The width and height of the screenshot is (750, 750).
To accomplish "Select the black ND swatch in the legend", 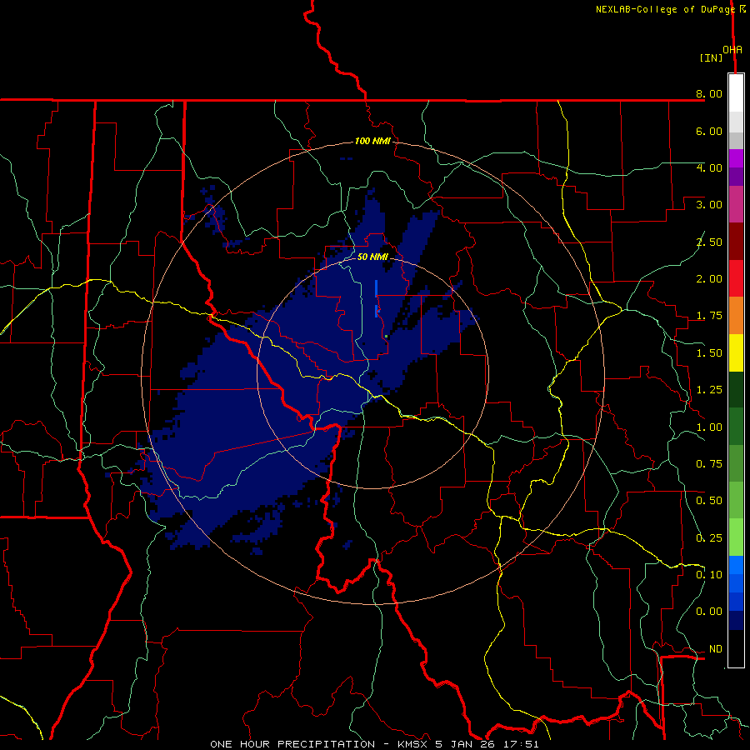I will click(736, 648).
